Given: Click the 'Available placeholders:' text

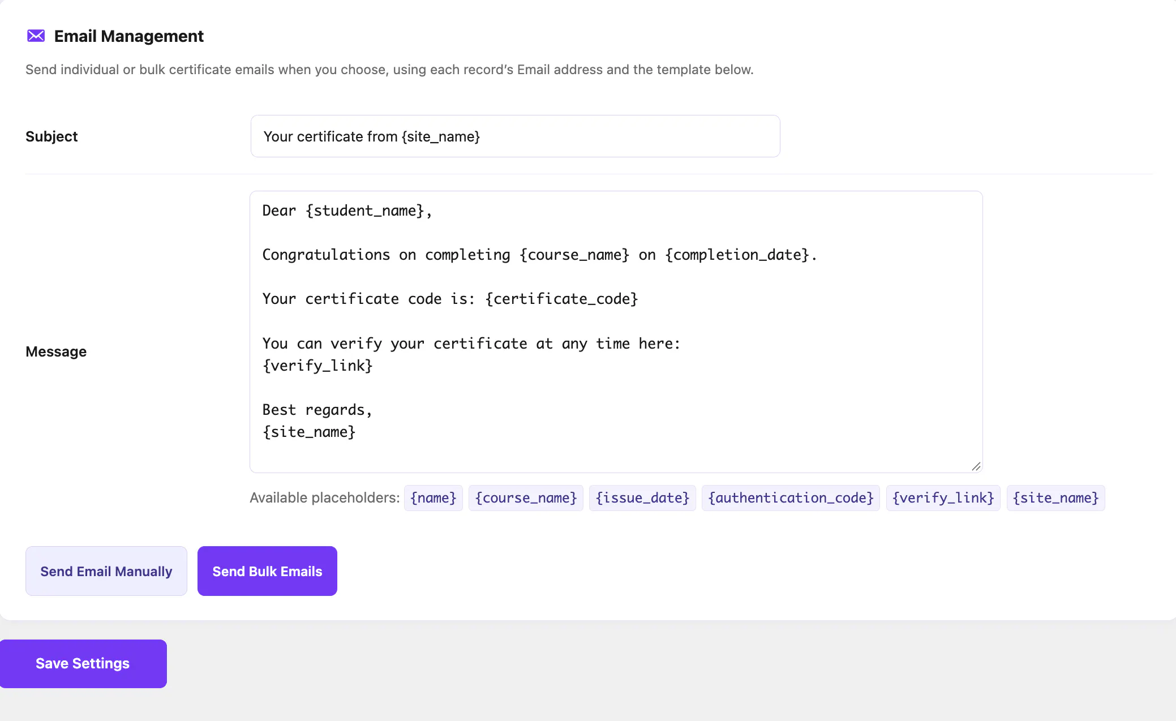Looking at the screenshot, I should [325, 498].
